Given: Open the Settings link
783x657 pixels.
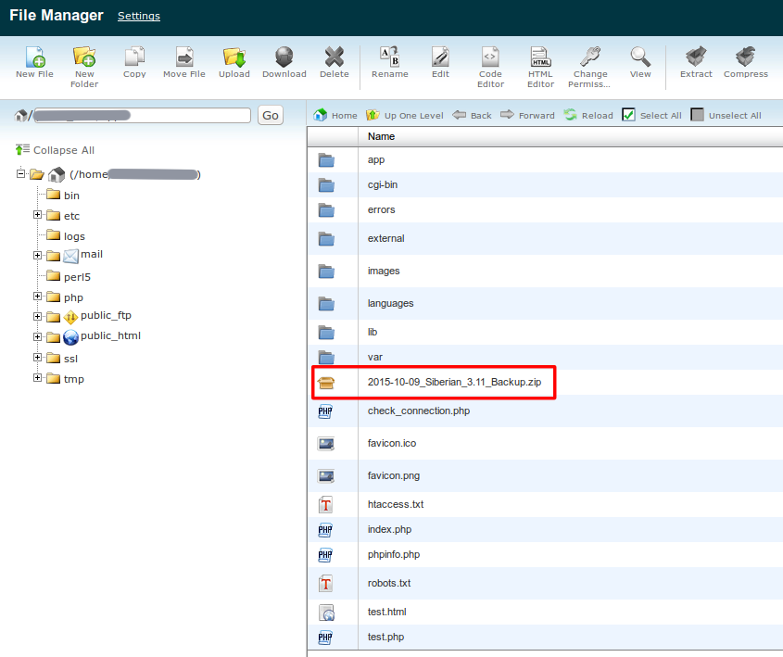Looking at the screenshot, I should coord(139,16).
